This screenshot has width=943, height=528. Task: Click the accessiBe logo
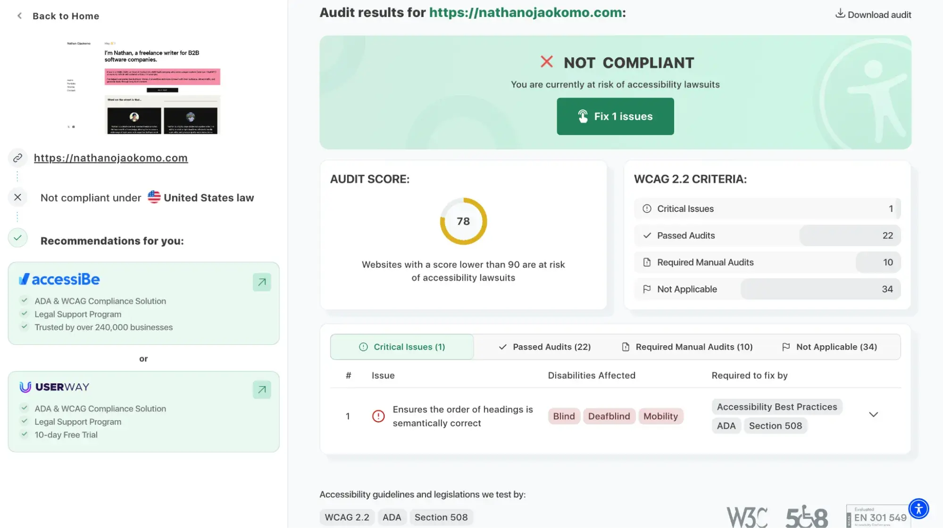[59, 279]
